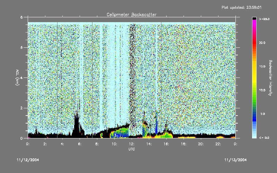Click the "16:" UTC hour tick label
Screen dimensions: 277x173
[166, 144]
